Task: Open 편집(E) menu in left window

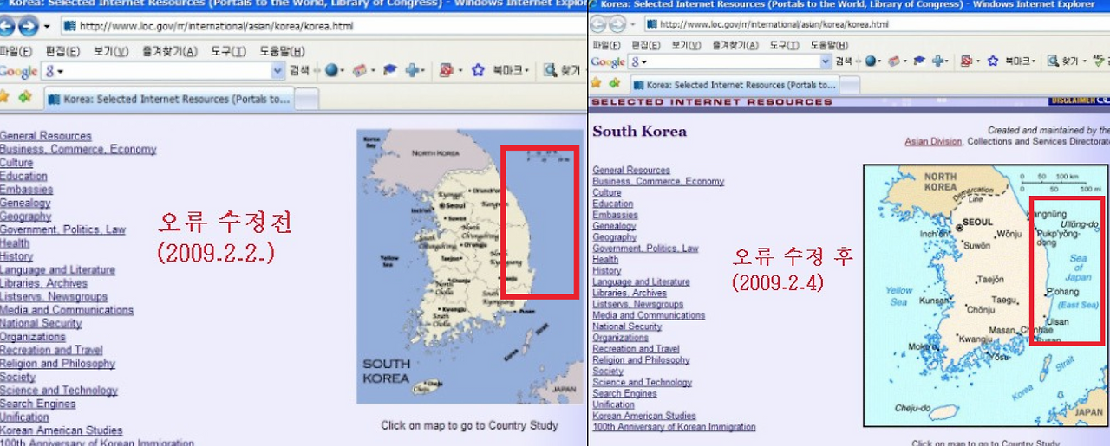Action: (x=62, y=52)
